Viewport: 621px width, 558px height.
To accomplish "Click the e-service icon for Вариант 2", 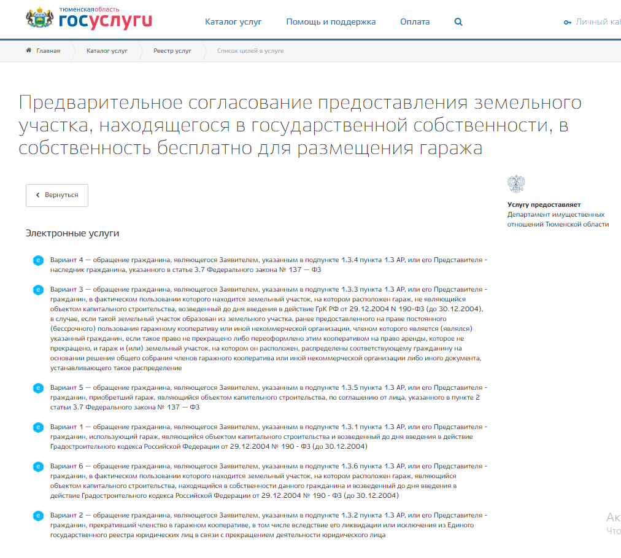I will (38, 515).
